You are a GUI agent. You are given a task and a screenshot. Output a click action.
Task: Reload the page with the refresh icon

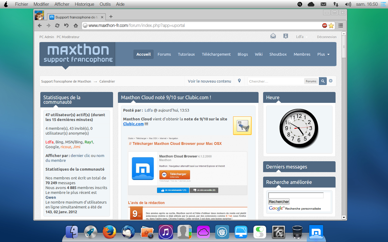tap(57, 26)
